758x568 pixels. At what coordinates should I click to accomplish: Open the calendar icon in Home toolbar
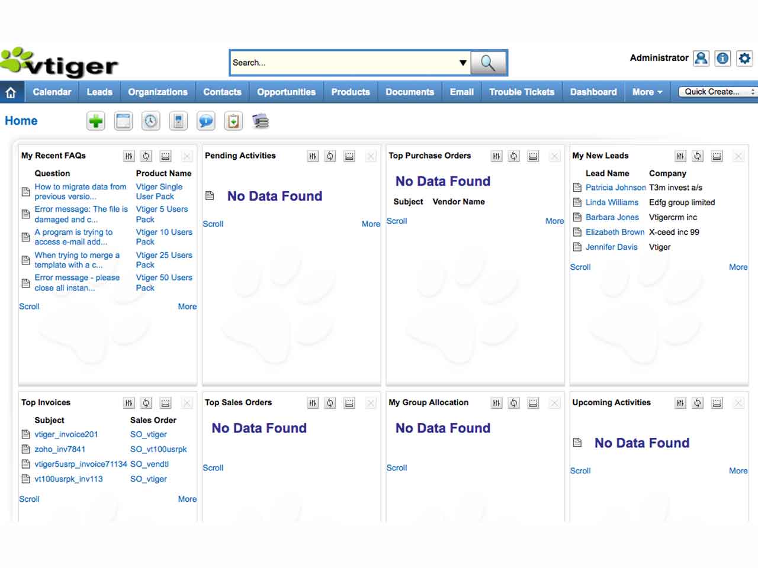click(123, 121)
